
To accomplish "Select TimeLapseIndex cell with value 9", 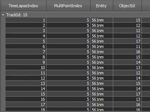I will 26,62.
